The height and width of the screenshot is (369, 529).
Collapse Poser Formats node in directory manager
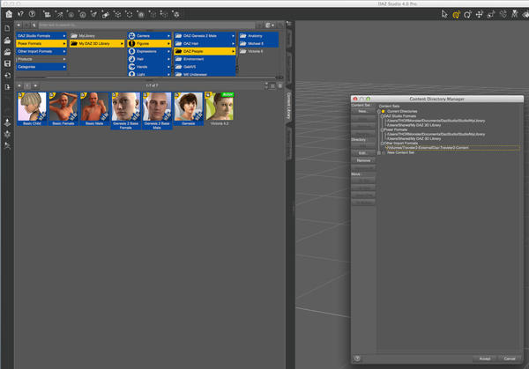coord(383,129)
